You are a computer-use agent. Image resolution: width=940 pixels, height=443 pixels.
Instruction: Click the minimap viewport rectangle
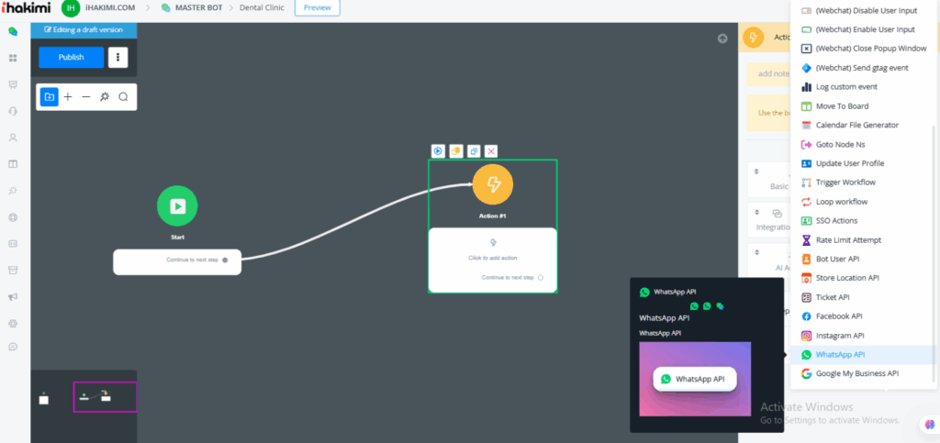point(105,397)
